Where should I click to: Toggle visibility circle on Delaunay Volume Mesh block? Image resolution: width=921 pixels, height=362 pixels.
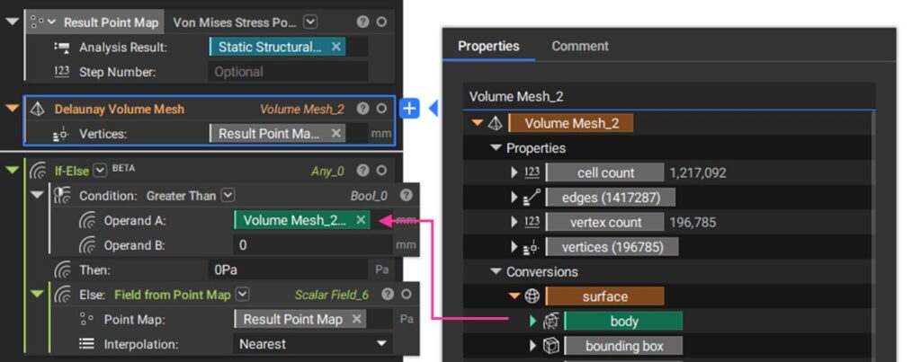[x=381, y=109]
